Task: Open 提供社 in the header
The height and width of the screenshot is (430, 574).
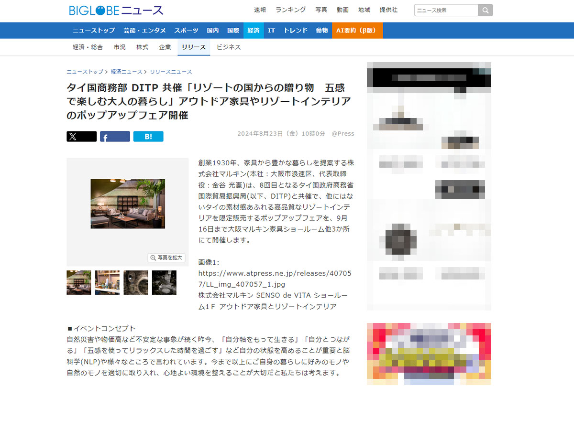Action: pyautogui.click(x=388, y=10)
